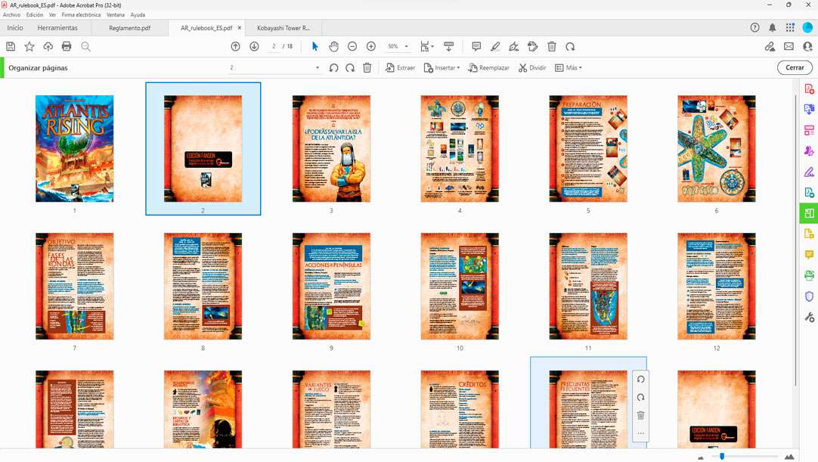Add a comment with the speech bubble tool
The width and height of the screenshot is (818, 462).
point(476,46)
